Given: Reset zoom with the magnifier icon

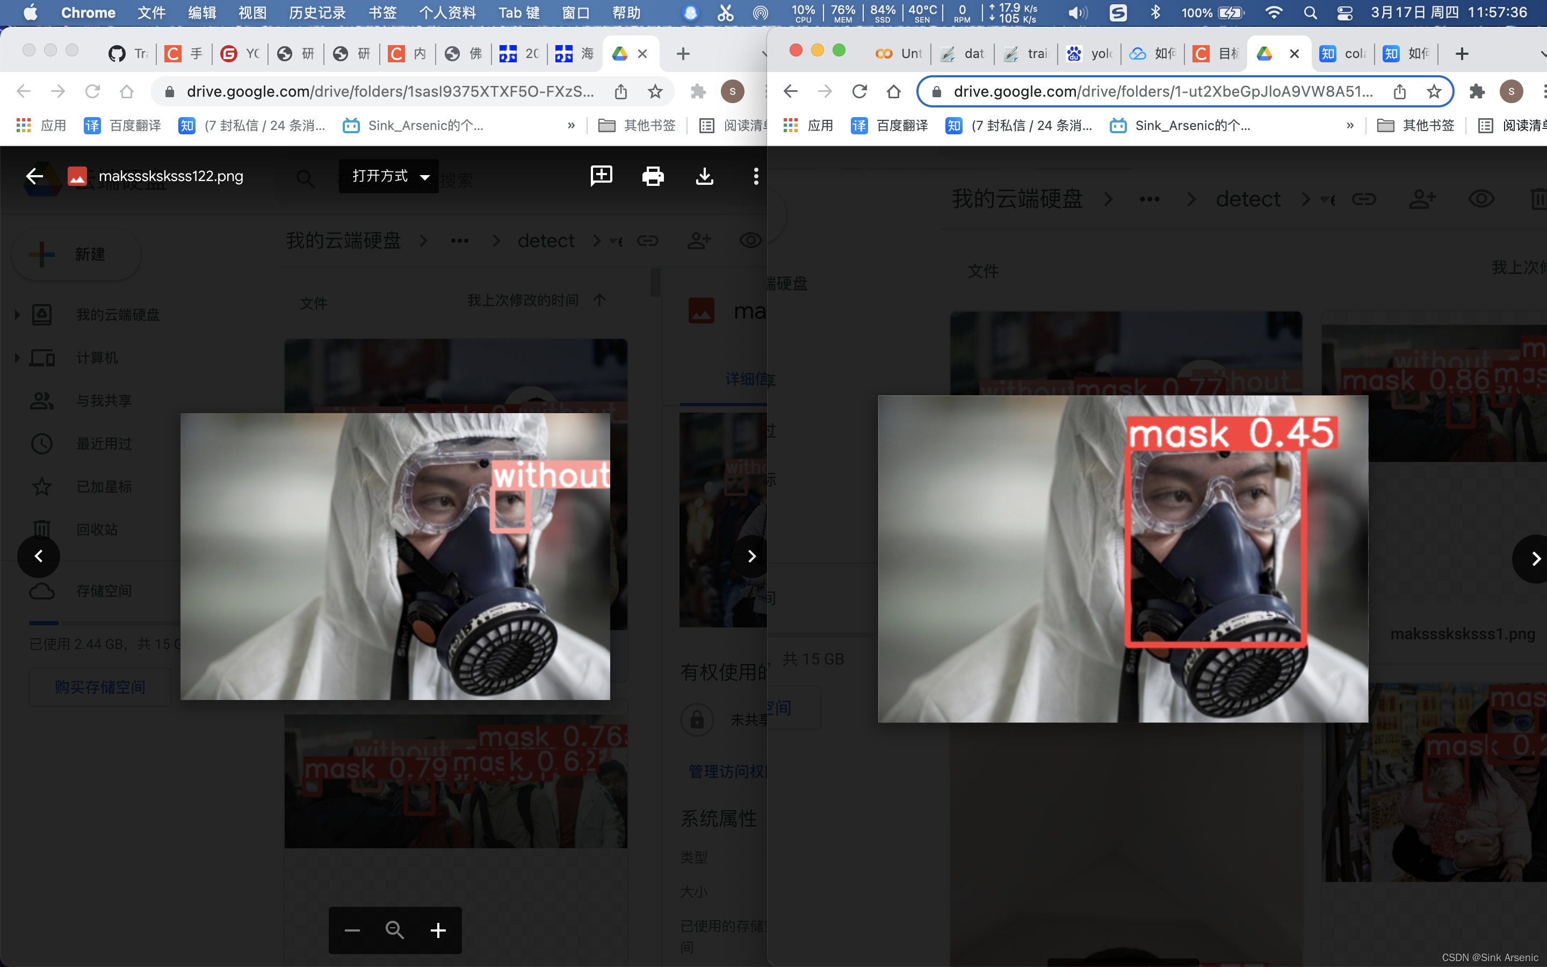Looking at the screenshot, I should (395, 930).
